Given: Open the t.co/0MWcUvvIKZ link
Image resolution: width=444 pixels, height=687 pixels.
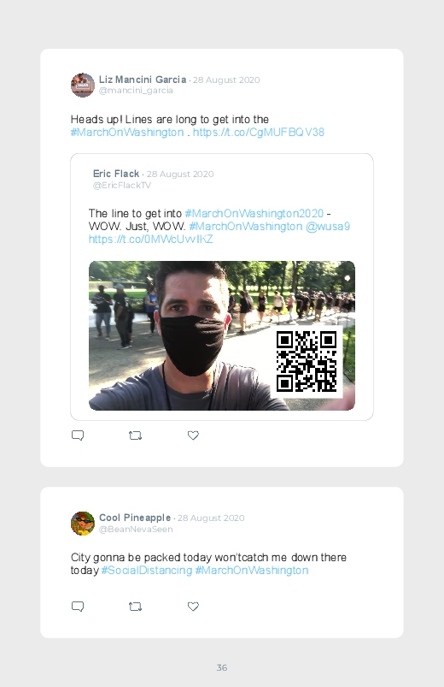Looking at the screenshot, I should [151, 240].
